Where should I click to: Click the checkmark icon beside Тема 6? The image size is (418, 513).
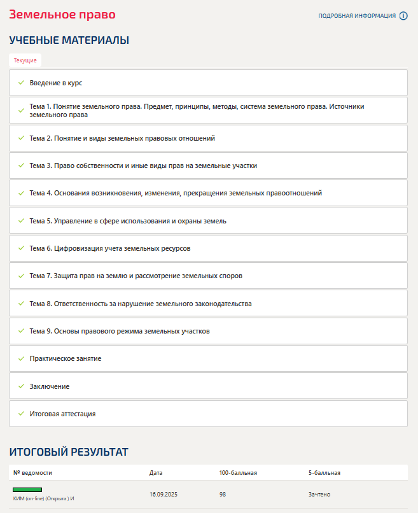pos(21,248)
